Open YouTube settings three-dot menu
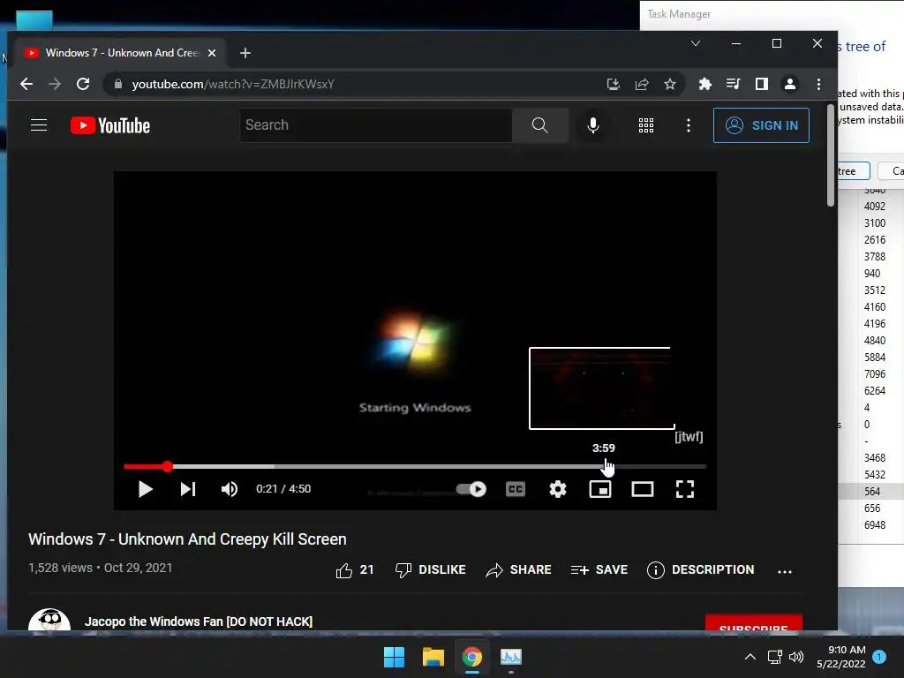904x678 pixels. point(688,125)
